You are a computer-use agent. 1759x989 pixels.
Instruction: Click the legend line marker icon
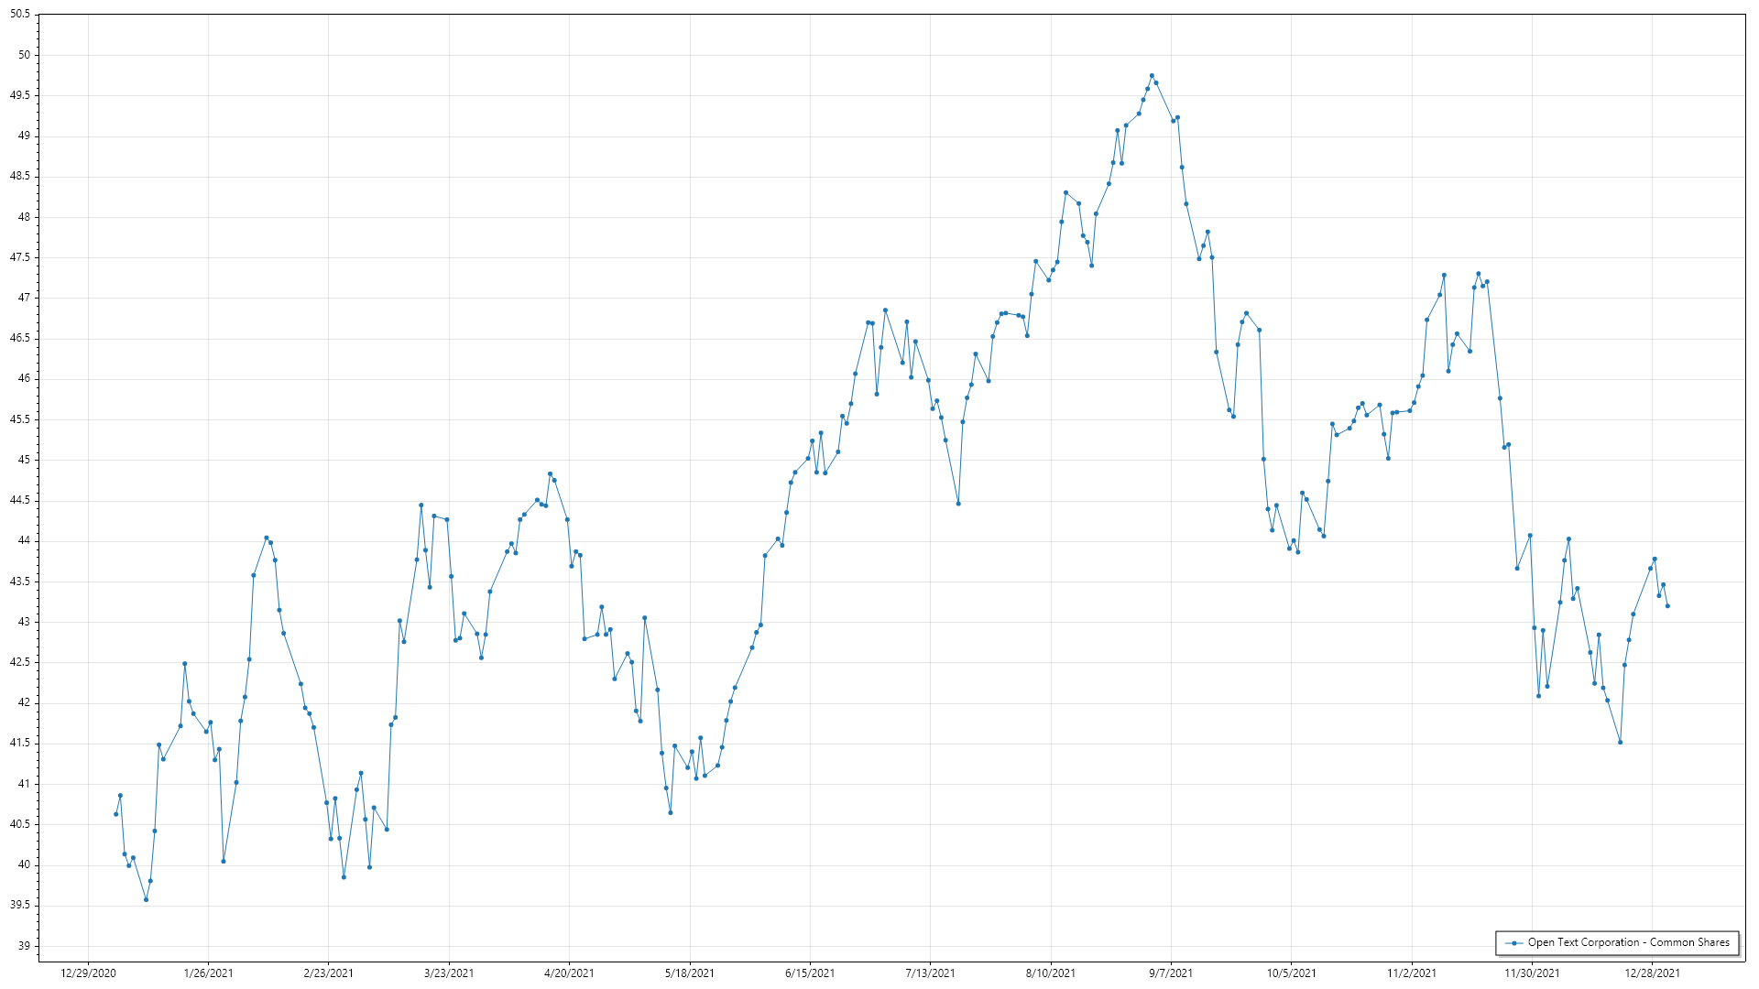[1514, 942]
